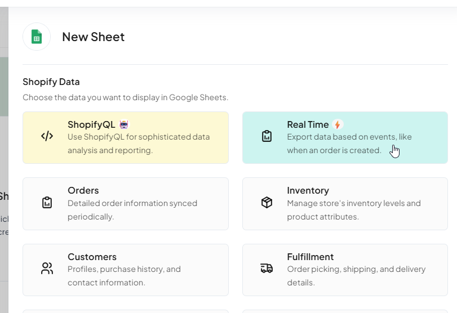
Task: Choose the Customers title
Action: click(x=92, y=257)
